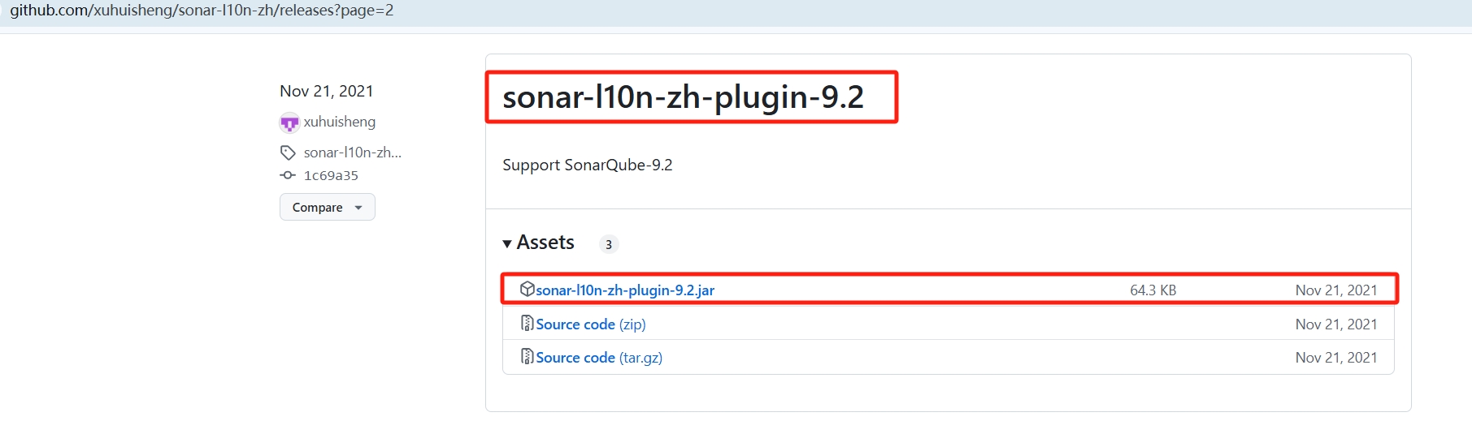Click the 64.3 KB file size text

(x=1153, y=290)
